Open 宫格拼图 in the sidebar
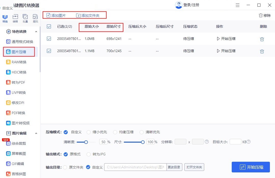The image size is (275, 178). point(16,174)
